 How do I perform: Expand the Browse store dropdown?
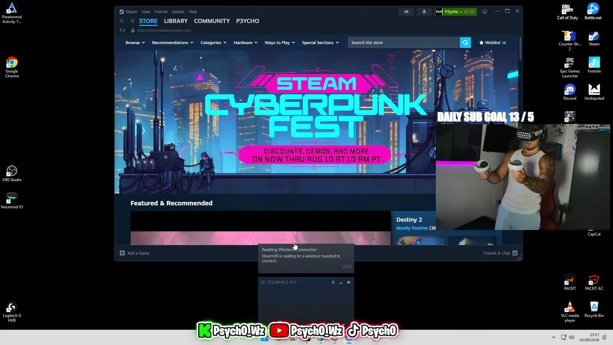click(135, 43)
